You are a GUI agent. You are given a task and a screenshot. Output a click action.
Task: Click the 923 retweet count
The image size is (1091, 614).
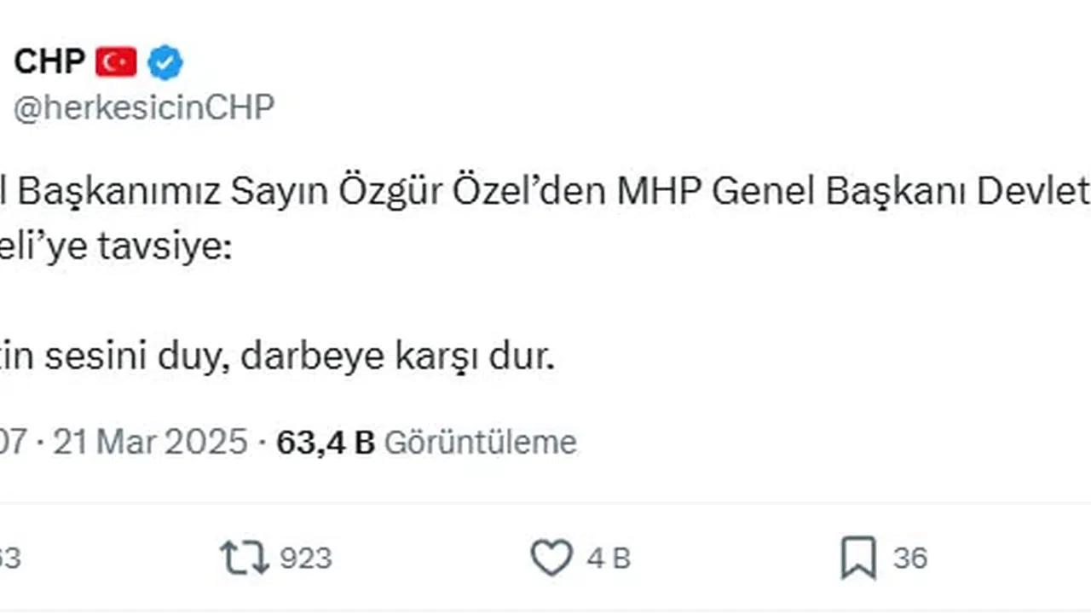(306, 559)
